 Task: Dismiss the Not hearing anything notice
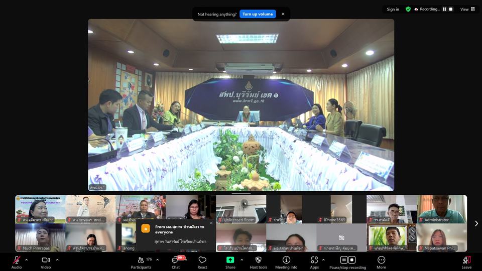(x=283, y=14)
